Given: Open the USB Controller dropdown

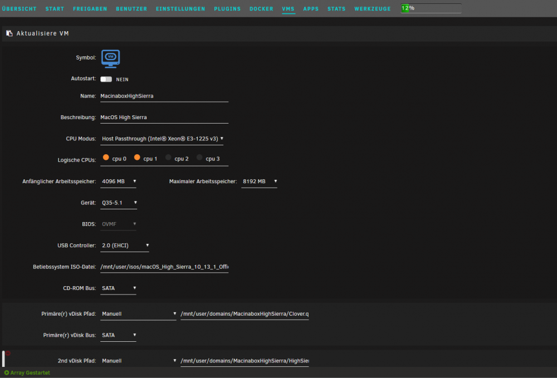Looking at the screenshot, I should point(125,246).
